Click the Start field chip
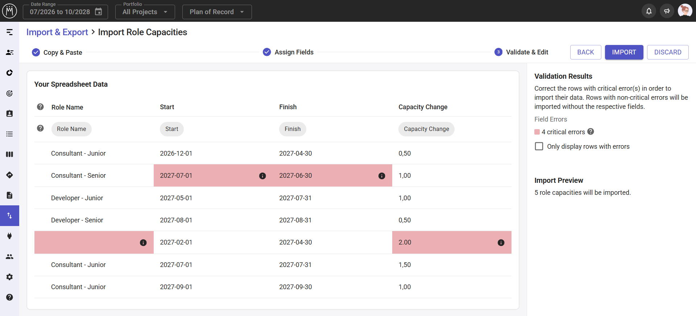696x316 pixels. coord(172,129)
